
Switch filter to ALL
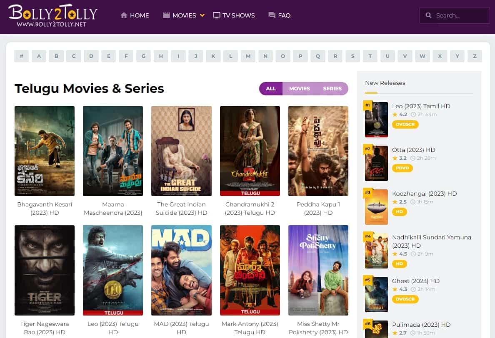pos(271,89)
